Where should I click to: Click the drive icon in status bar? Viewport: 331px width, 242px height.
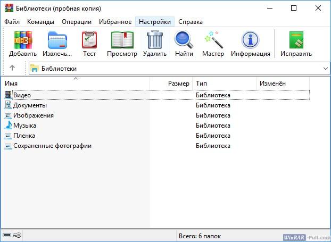[7, 235]
